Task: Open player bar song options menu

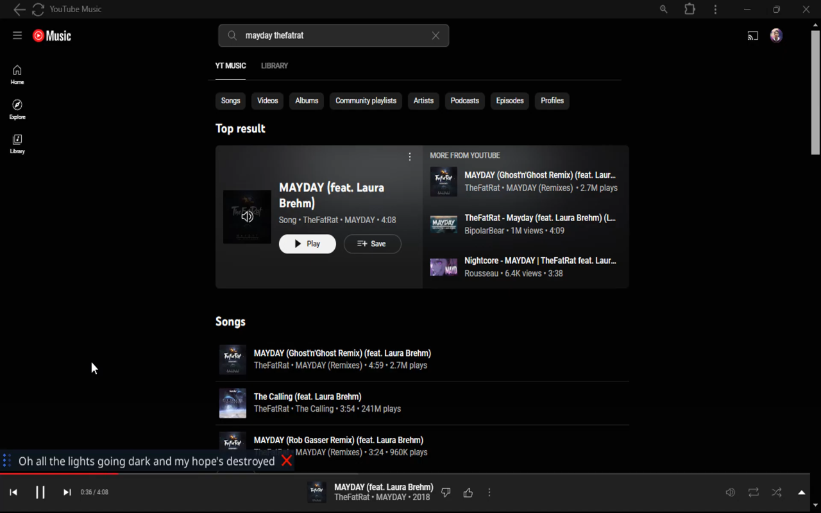Action: 489,492
